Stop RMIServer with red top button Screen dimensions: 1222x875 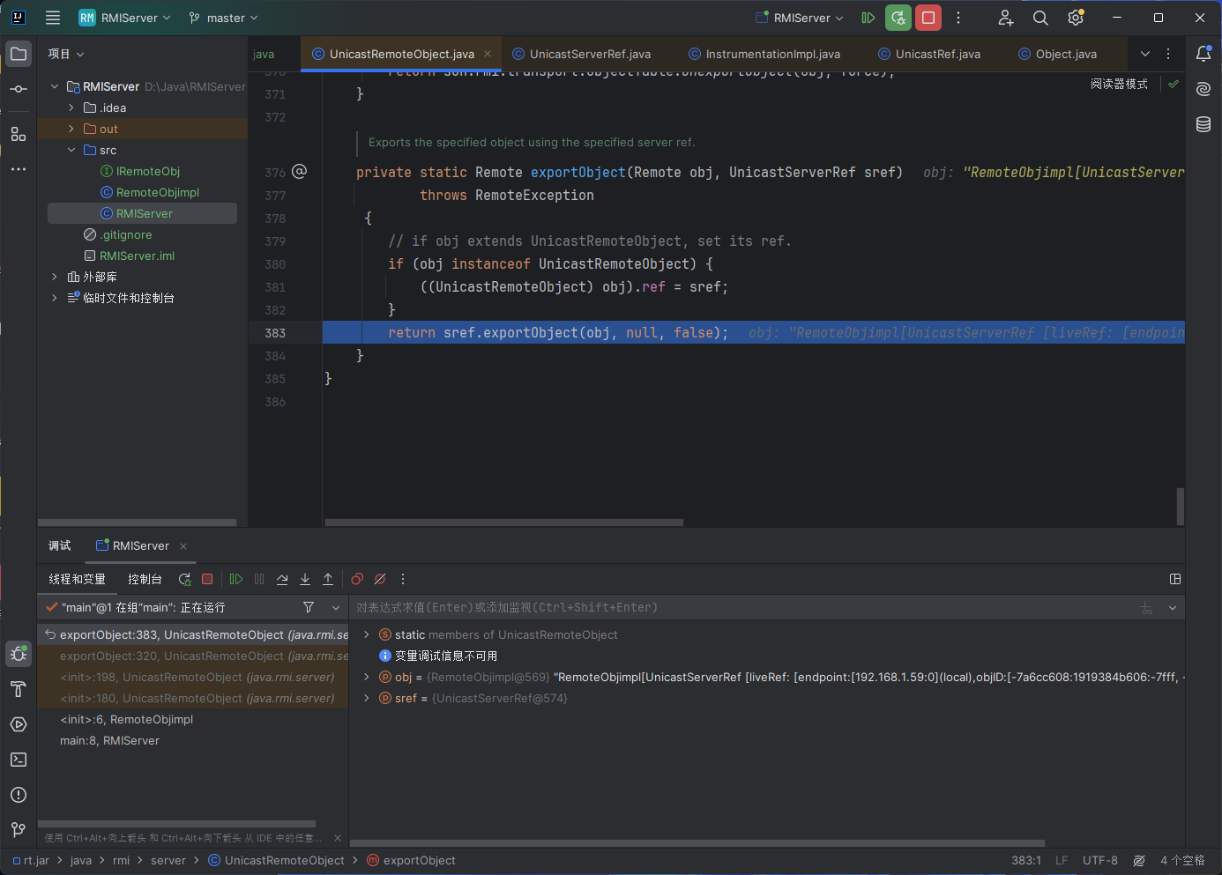[x=928, y=18]
